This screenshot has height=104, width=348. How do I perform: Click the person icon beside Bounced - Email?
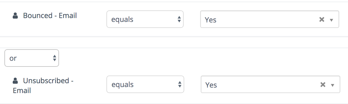tap(15, 16)
